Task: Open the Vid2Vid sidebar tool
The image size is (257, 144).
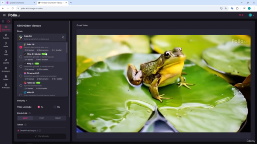Action: [x=6, y=61]
